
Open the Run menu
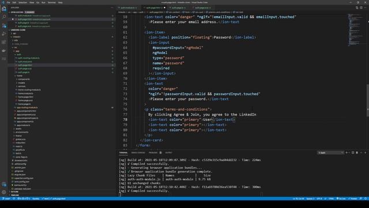43,2
